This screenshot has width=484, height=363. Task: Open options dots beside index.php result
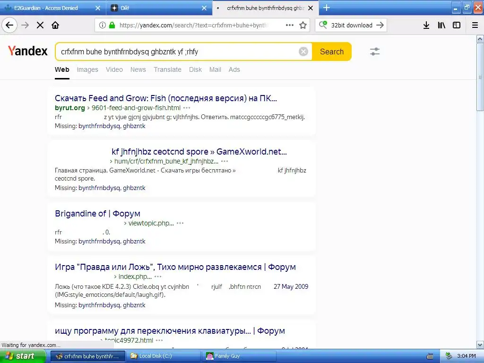pyautogui.click(x=158, y=277)
